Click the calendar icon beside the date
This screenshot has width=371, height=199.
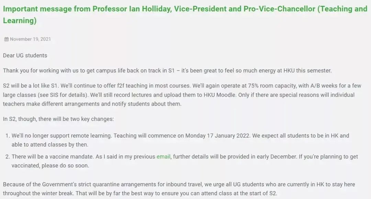click(7, 39)
